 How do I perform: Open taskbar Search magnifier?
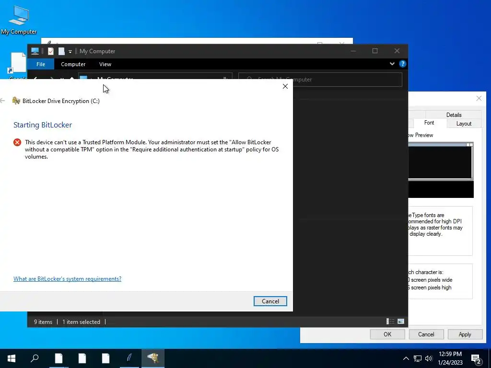point(35,358)
